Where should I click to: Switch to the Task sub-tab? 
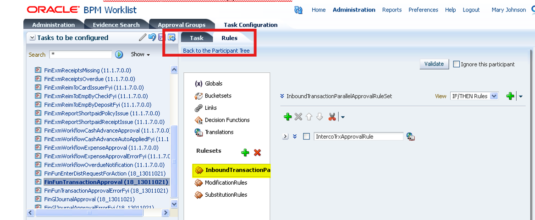point(197,38)
